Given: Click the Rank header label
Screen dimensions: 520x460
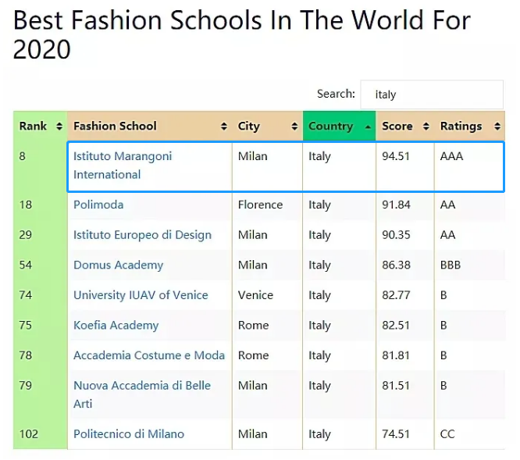Looking at the screenshot, I should (x=33, y=126).
